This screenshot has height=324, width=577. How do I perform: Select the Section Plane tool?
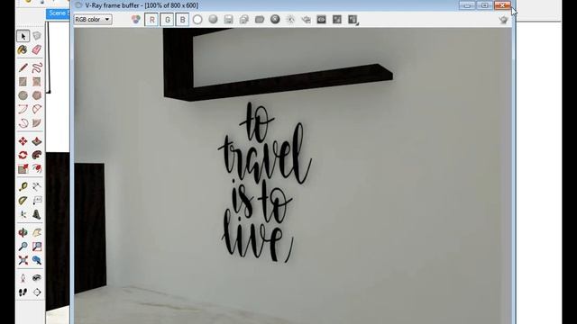pos(37,292)
